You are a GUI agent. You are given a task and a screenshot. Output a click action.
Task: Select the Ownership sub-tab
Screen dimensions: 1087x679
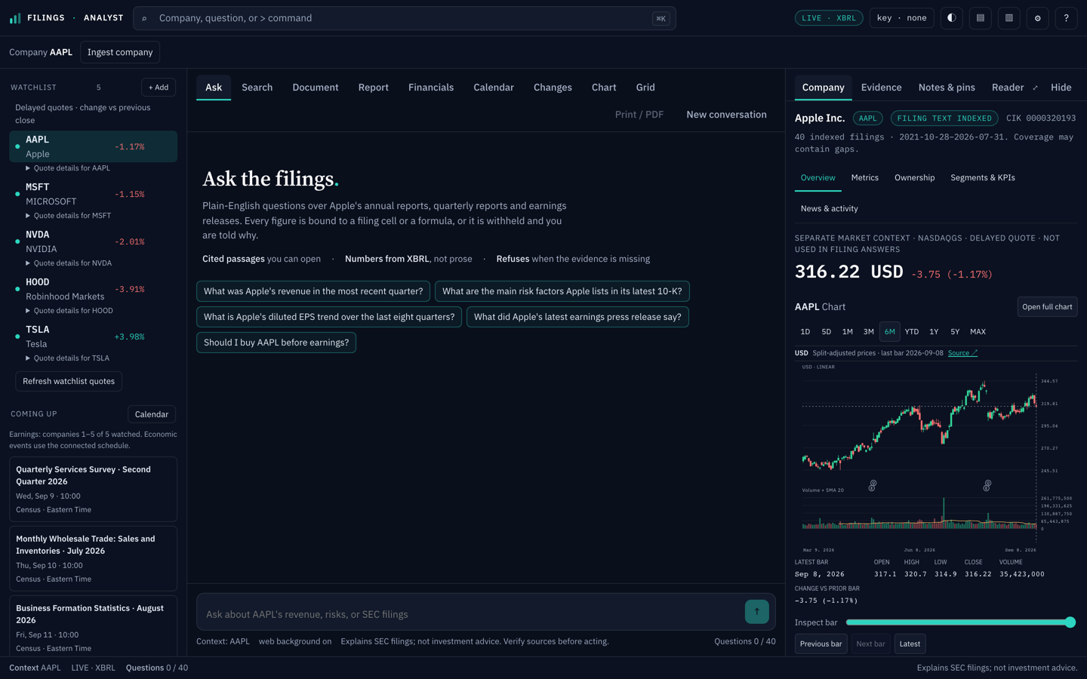click(914, 178)
